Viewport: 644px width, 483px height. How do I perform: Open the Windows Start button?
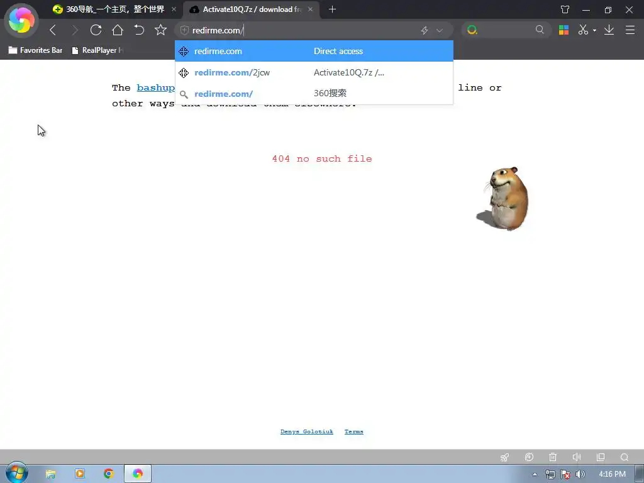(x=16, y=473)
